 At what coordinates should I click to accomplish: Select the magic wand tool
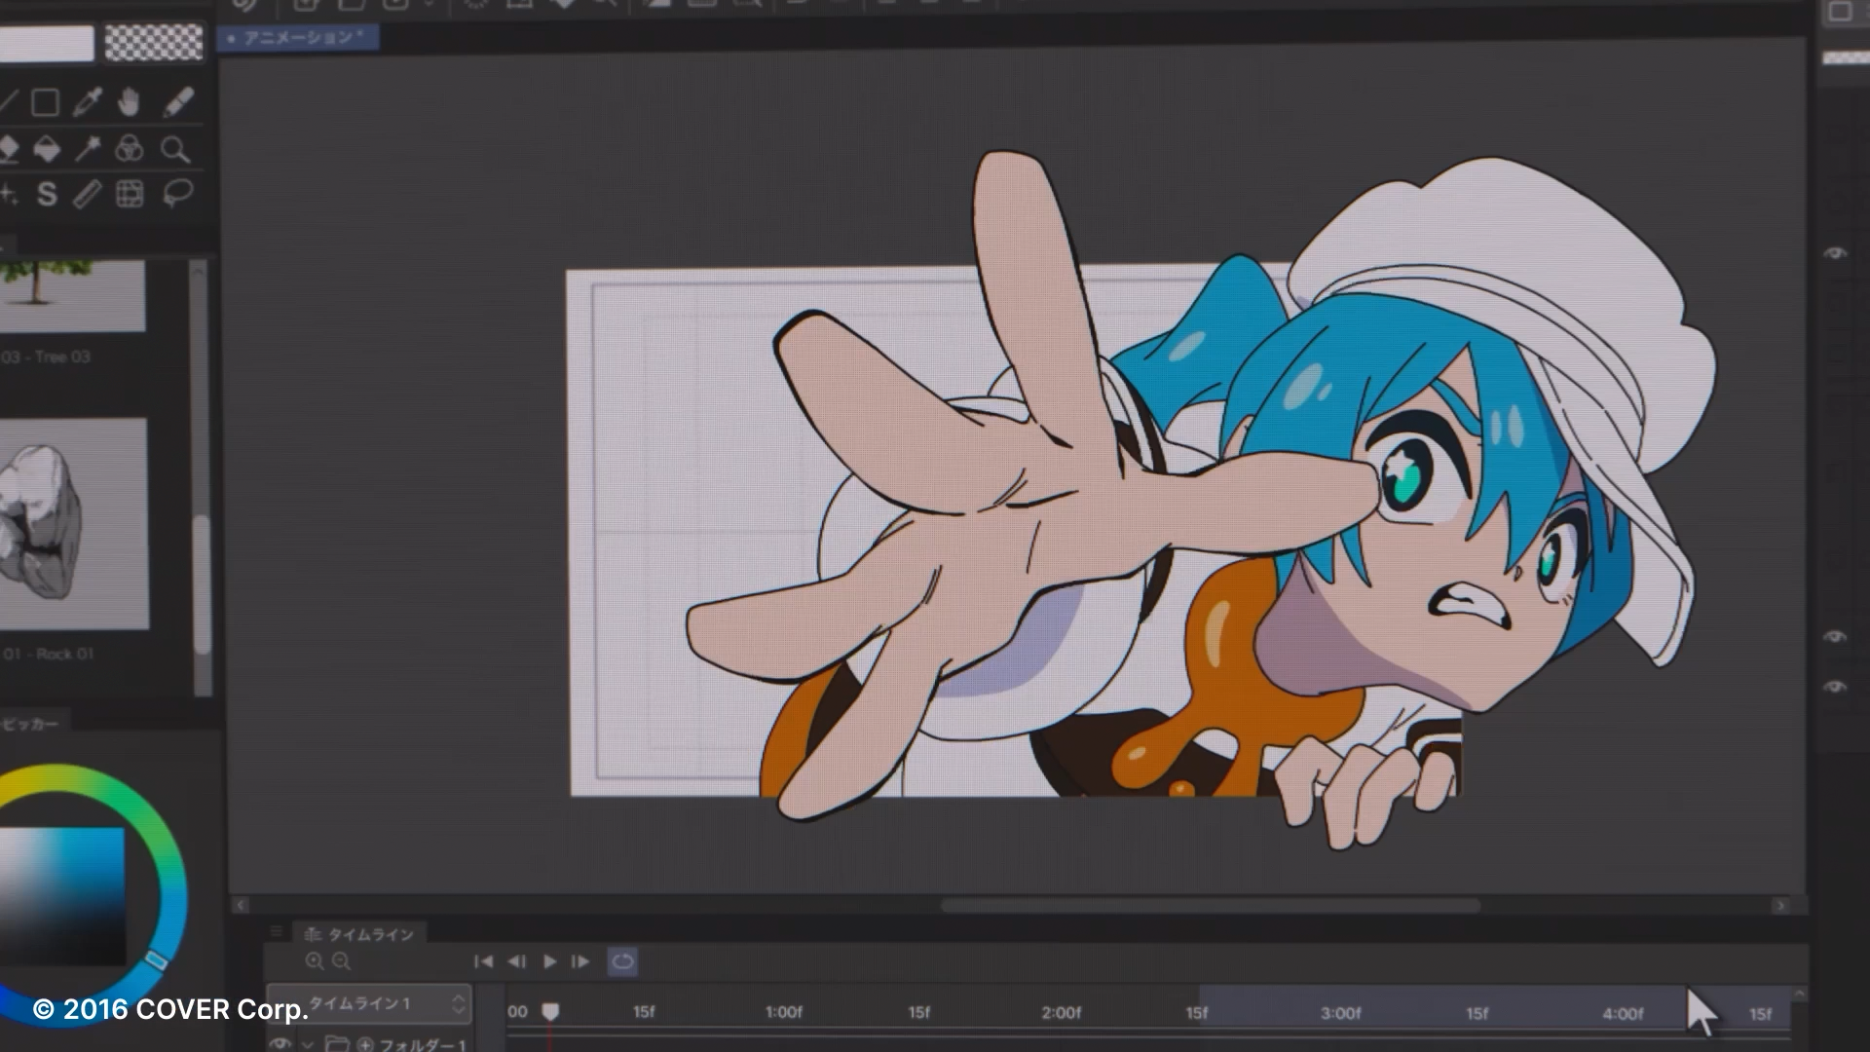88,149
